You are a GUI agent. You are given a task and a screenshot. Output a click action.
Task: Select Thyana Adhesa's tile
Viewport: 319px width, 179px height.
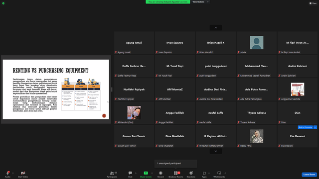point(257,113)
